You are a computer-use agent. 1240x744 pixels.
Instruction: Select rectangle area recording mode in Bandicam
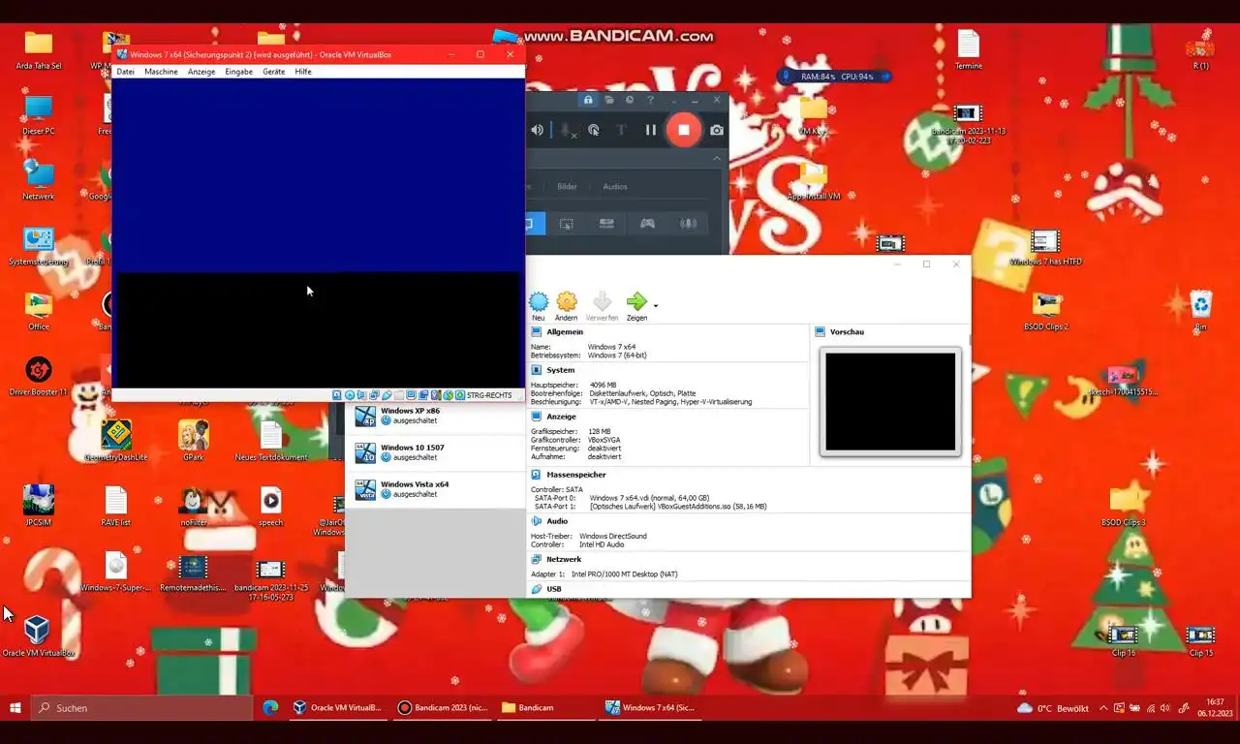tap(567, 224)
